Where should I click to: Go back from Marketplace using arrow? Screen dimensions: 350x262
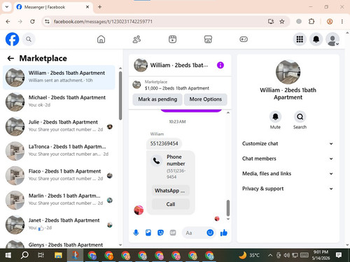tap(10, 58)
